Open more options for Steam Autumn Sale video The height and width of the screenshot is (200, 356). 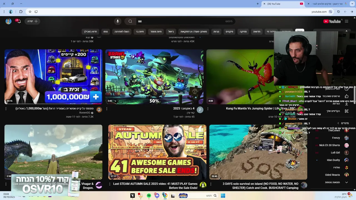110,184
